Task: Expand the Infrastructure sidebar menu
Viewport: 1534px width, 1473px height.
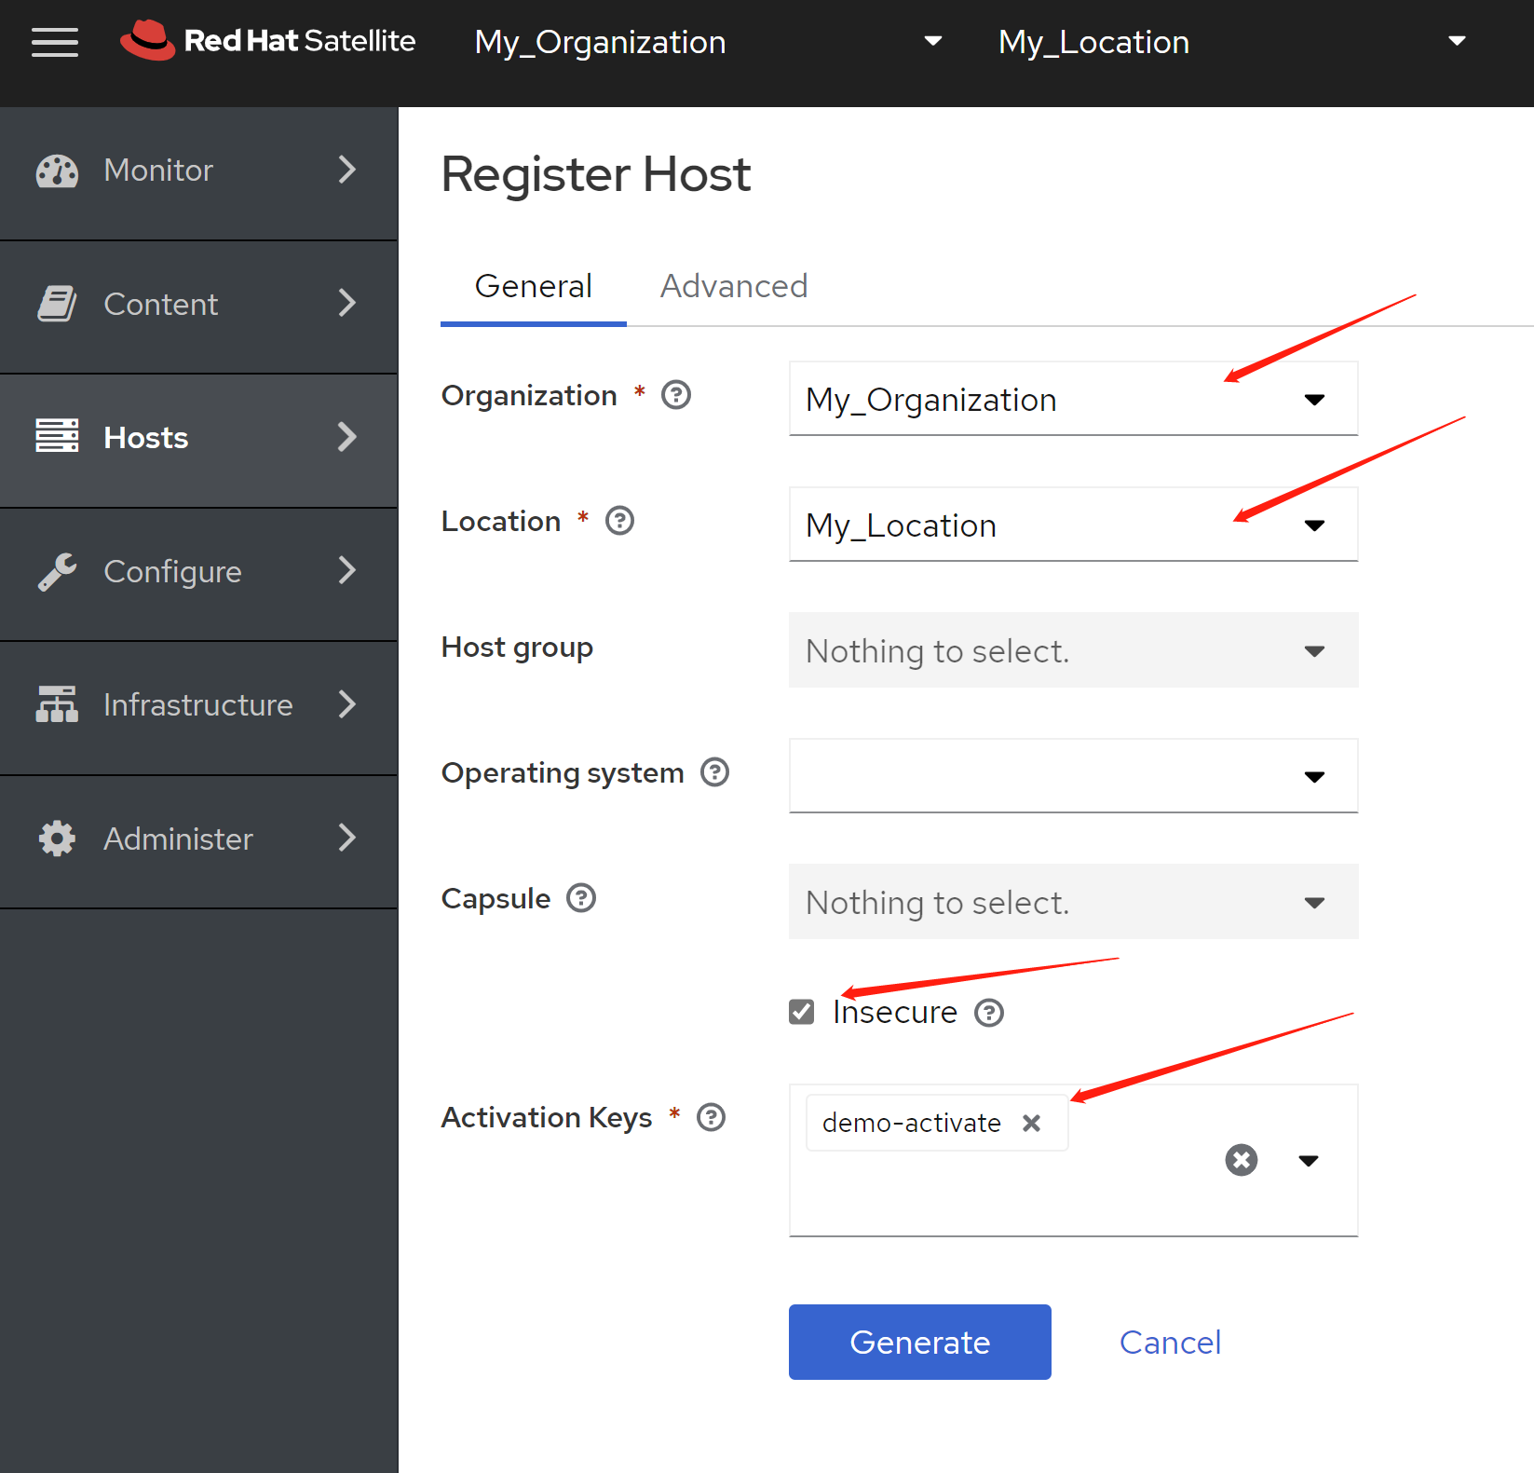Action: click(198, 705)
